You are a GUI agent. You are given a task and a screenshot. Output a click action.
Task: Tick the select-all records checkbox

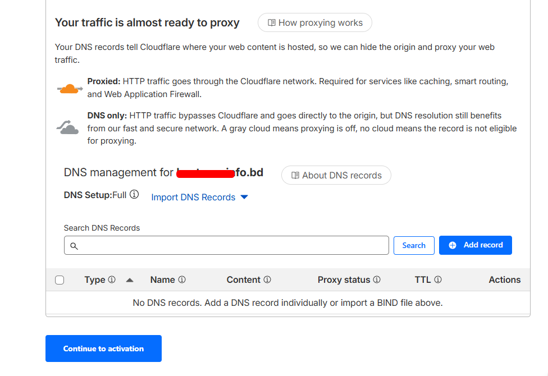(x=60, y=280)
